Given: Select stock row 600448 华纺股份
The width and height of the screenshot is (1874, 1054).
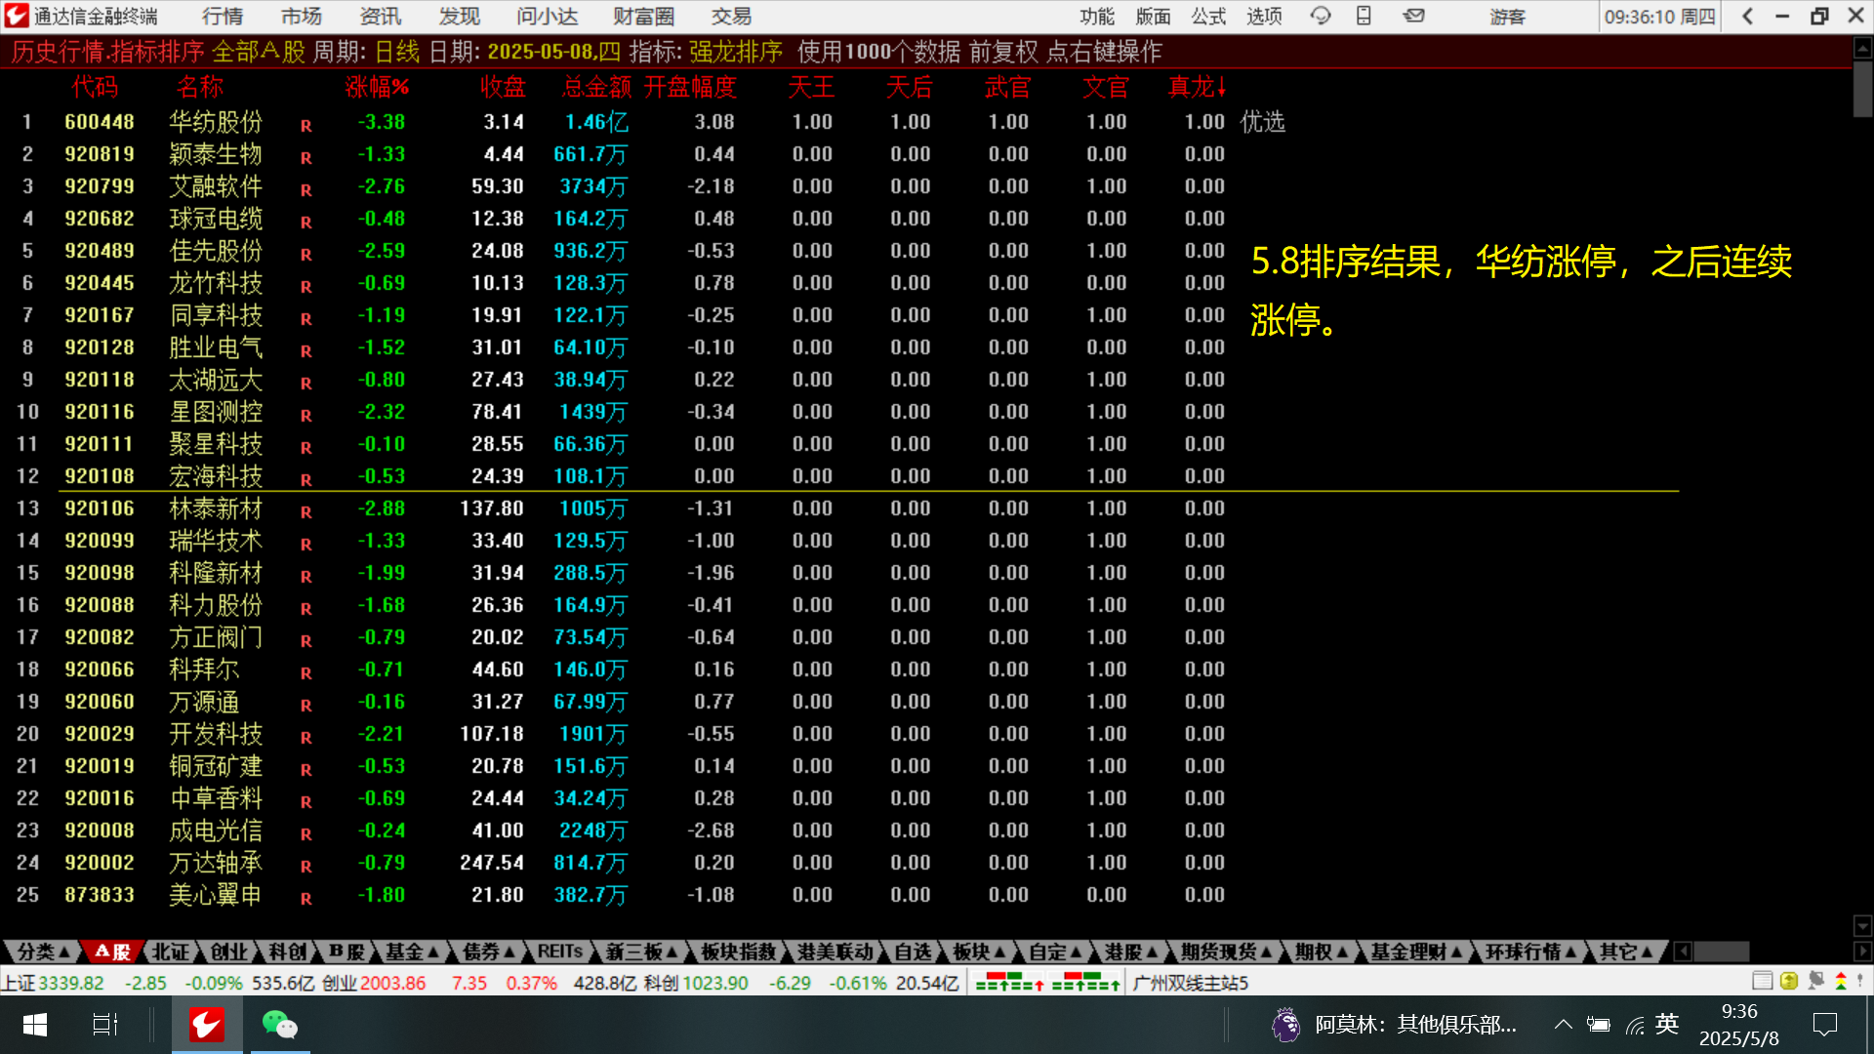Looking at the screenshot, I should coord(215,122).
